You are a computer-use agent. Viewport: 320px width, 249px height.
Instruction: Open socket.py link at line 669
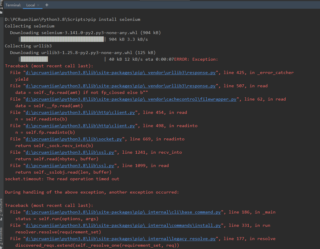74,139
